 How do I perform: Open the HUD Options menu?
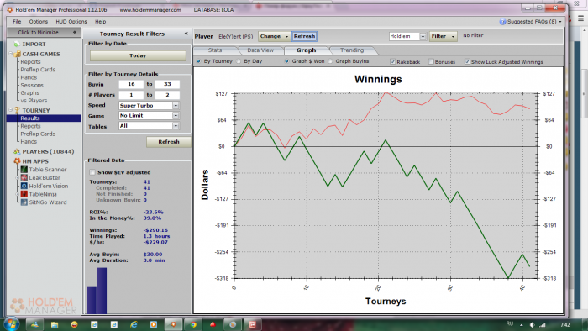click(71, 22)
